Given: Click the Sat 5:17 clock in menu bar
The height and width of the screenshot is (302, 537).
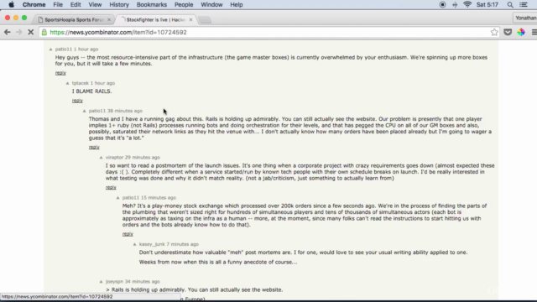Looking at the screenshot, I should (x=487, y=5).
